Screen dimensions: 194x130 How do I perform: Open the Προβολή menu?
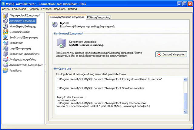coord(34,9)
